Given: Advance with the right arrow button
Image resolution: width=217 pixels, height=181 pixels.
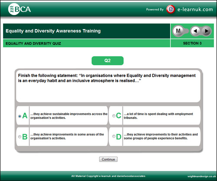Looking at the screenshot, I should pos(207,31).
